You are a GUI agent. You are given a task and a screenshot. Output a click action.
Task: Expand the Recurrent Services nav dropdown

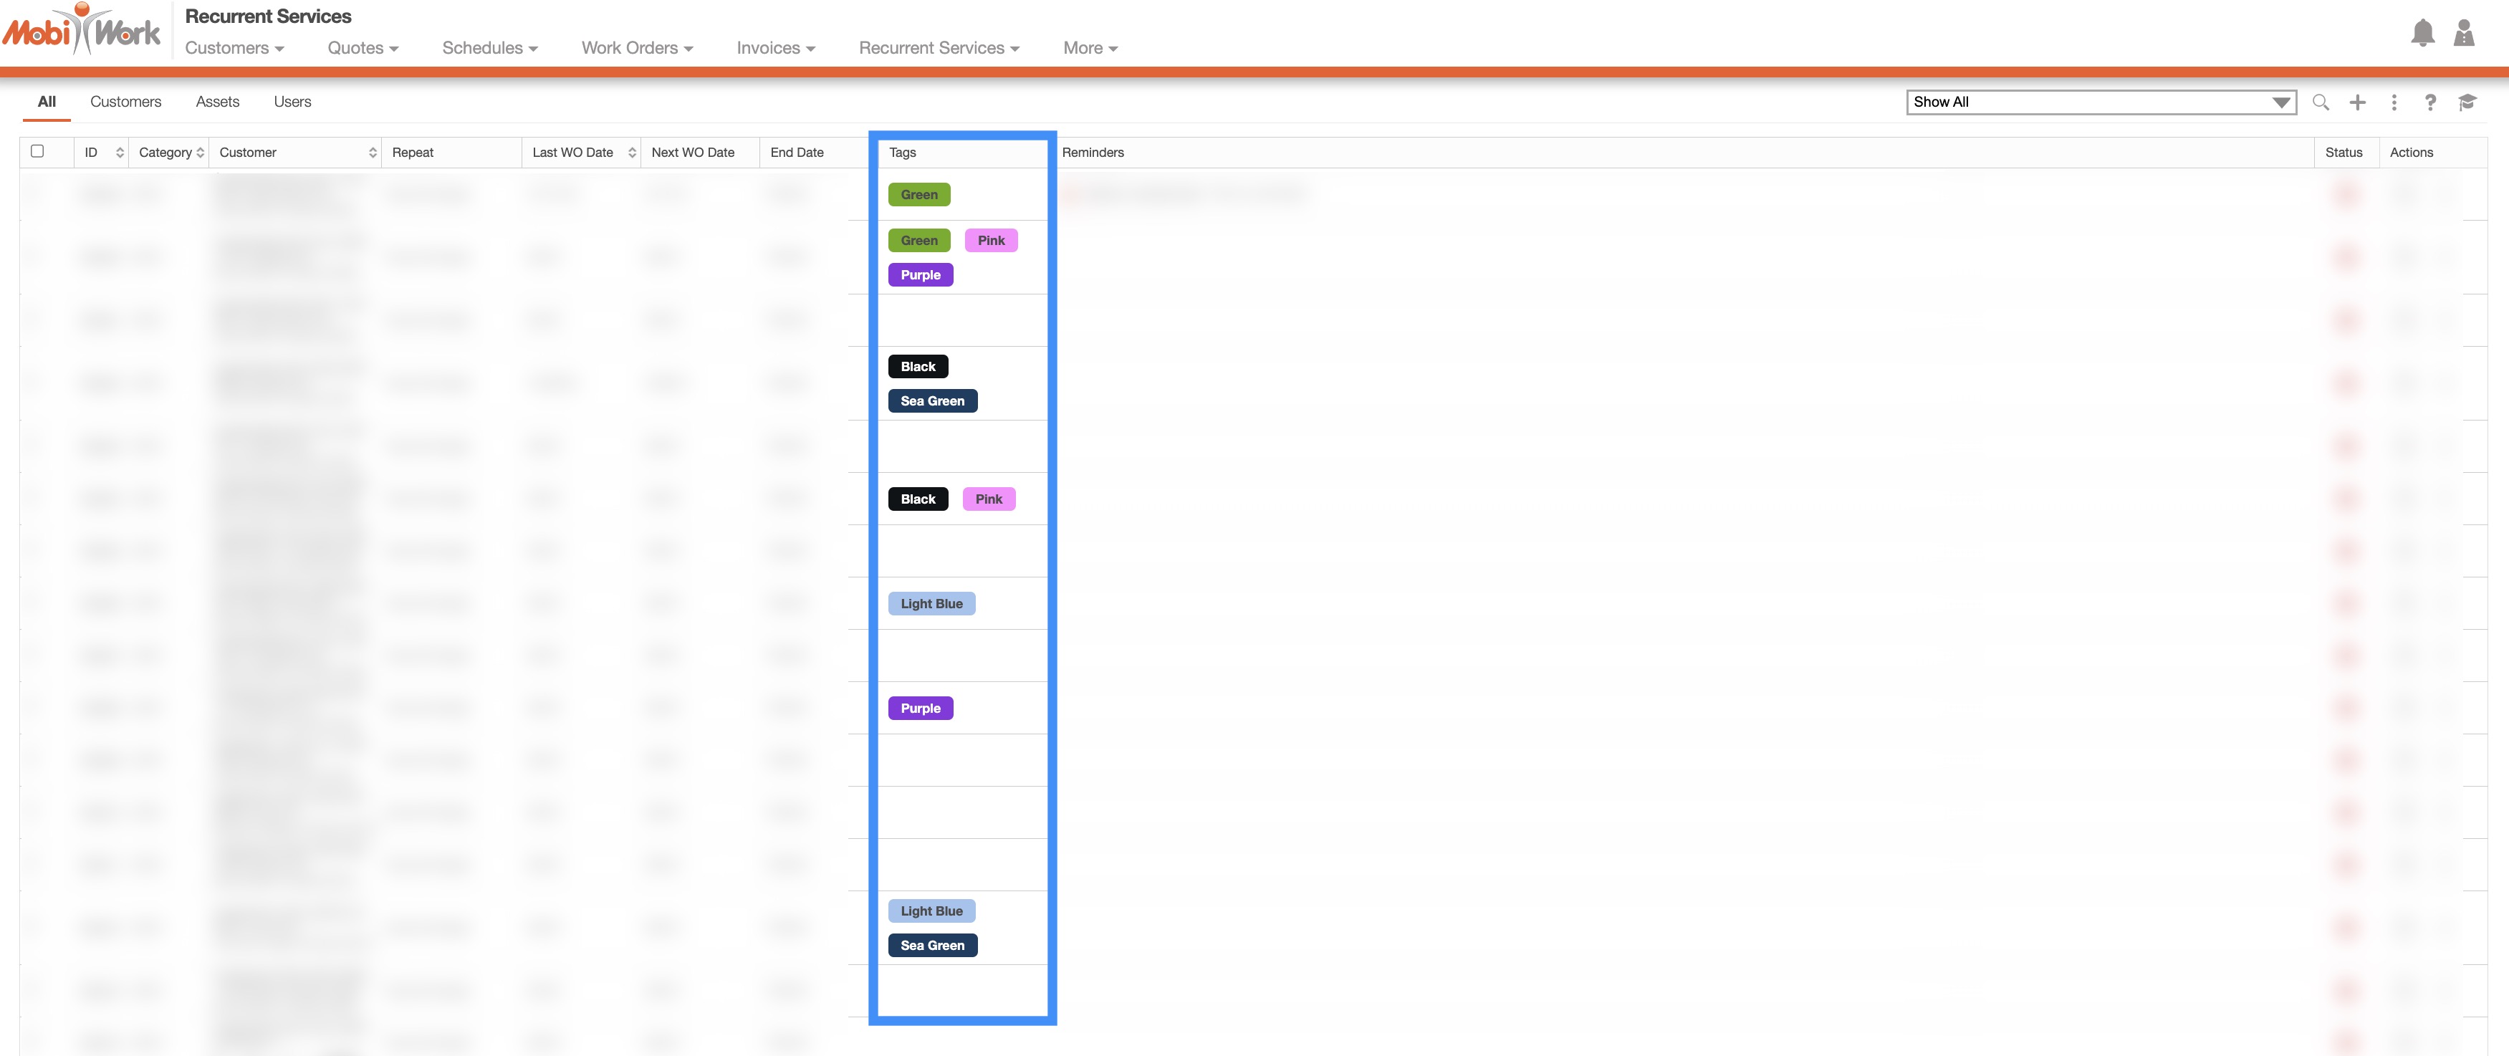(939, 48)
